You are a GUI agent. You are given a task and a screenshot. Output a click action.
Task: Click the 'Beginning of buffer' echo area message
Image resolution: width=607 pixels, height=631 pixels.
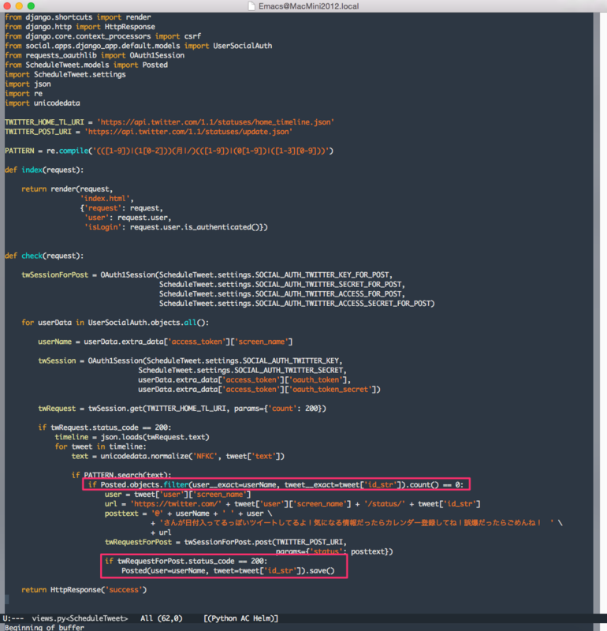(45, 627)
